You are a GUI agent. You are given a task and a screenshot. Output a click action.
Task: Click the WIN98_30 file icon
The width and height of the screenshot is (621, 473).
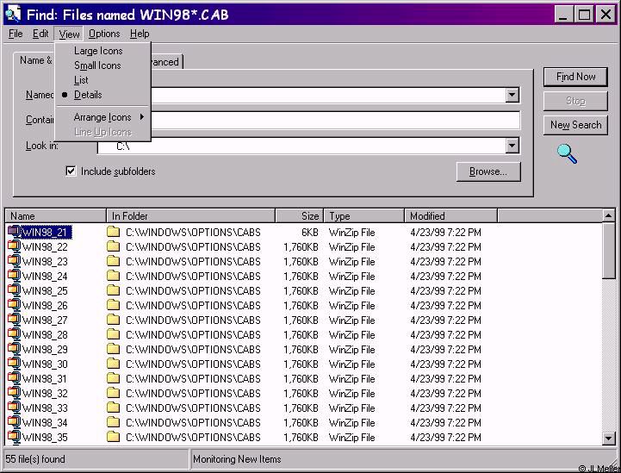(14, 364)
